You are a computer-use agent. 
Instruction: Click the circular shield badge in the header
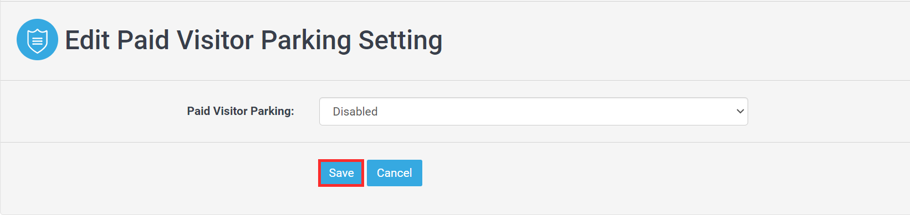(37, 40)
